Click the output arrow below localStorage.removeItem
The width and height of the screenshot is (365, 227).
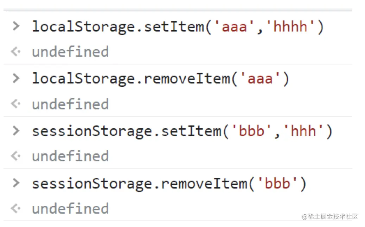click(15, 104)
